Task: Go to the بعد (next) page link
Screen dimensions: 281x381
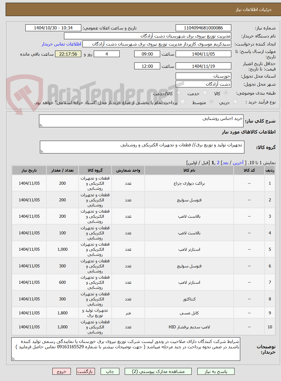Action: tap(225, 163)
